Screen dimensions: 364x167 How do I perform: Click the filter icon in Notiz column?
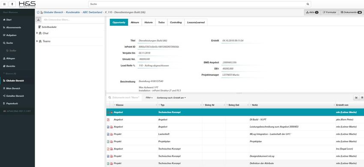pos(251,105)
